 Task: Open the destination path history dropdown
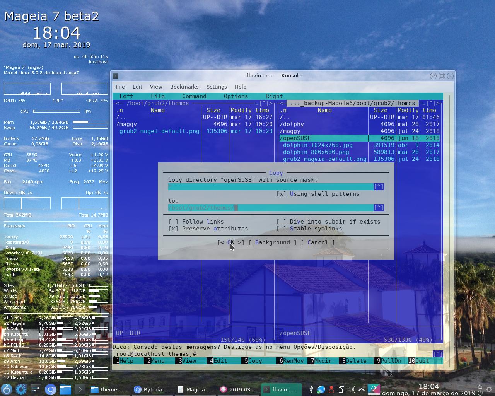(378, 208)
